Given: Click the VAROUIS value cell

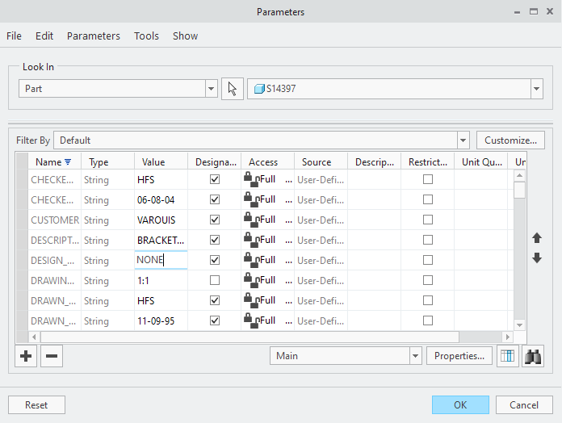Looking at the screenshot, I should pyautogui.click(x=161, y=220).
